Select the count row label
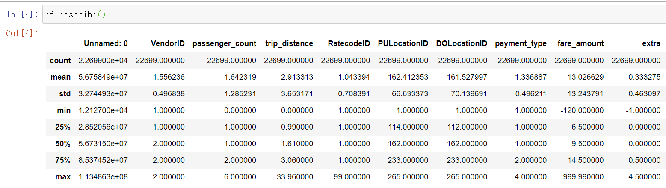This screenshot has height=188, width=666. [x=60, y=61]
